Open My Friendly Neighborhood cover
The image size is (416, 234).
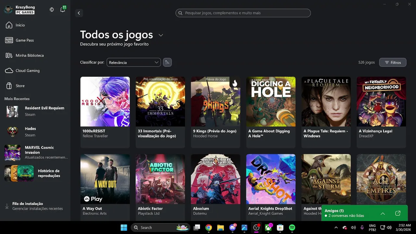point(381,101)
